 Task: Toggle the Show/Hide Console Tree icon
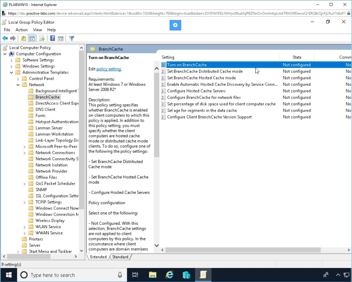coord(32,38)
